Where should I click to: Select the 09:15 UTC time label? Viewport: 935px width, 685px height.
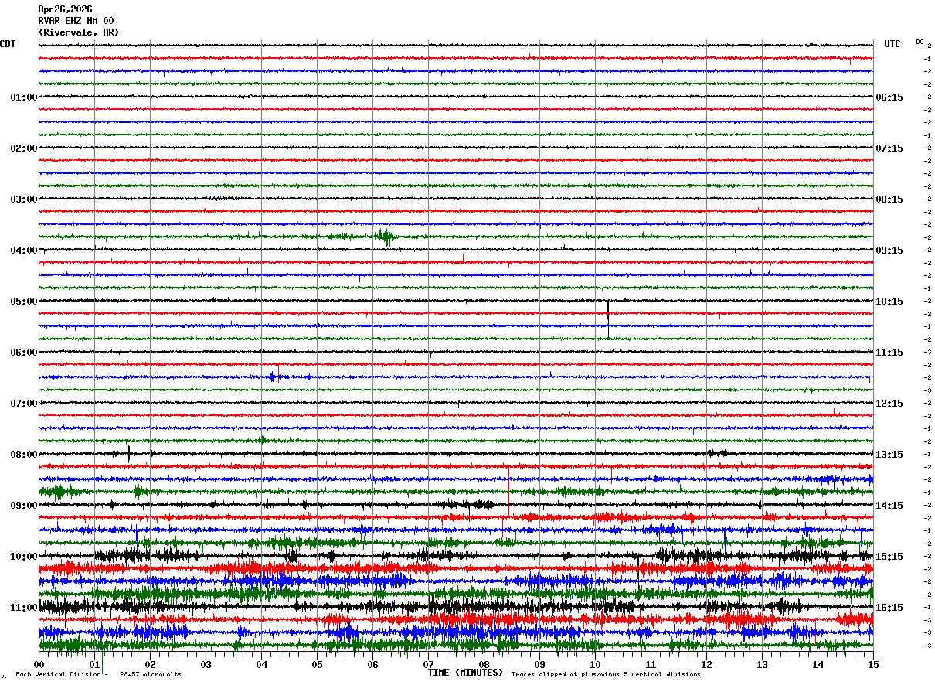[x=889, y=250]
